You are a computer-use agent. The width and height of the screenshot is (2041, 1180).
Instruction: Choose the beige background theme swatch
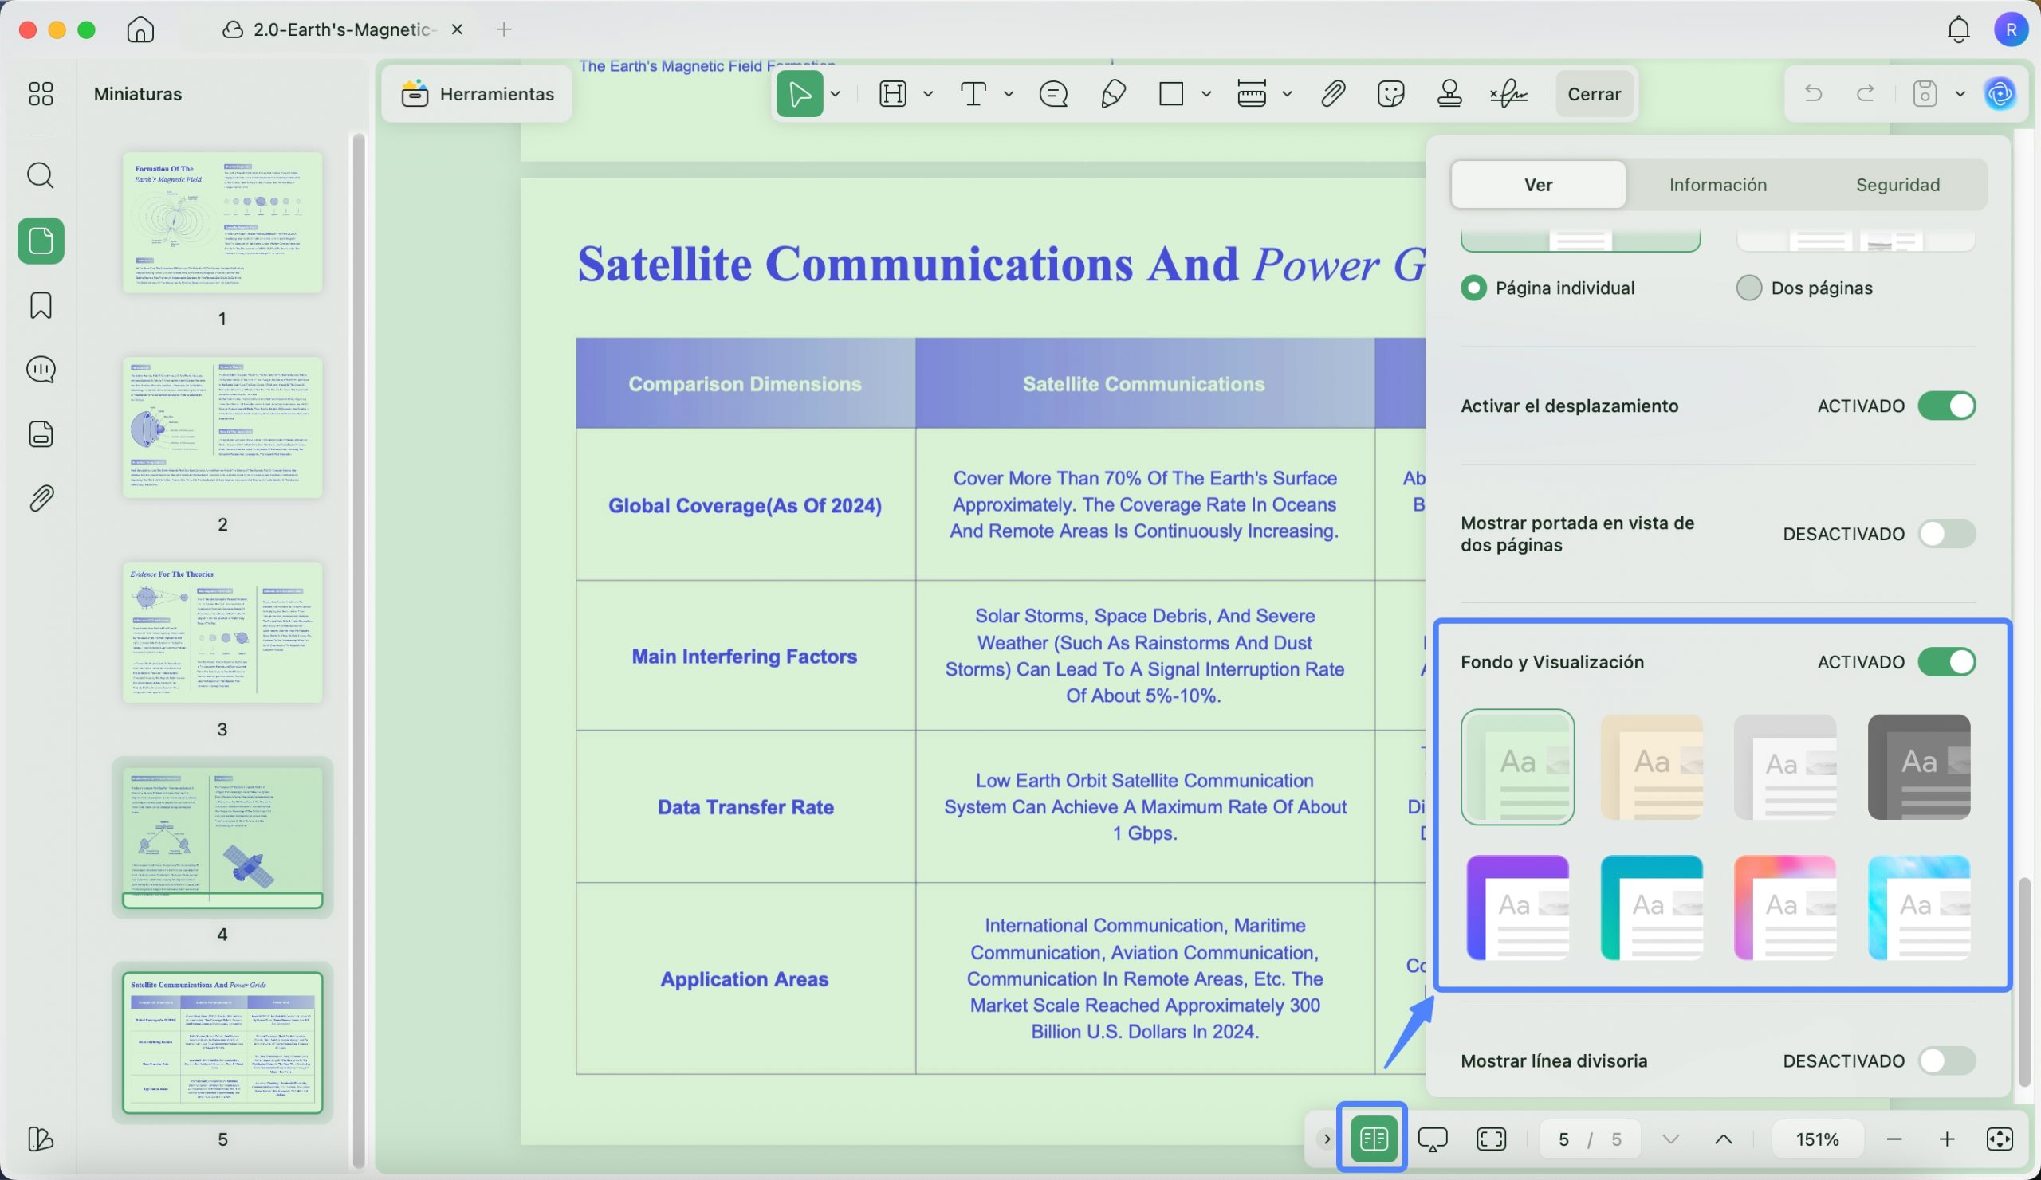1650,766
